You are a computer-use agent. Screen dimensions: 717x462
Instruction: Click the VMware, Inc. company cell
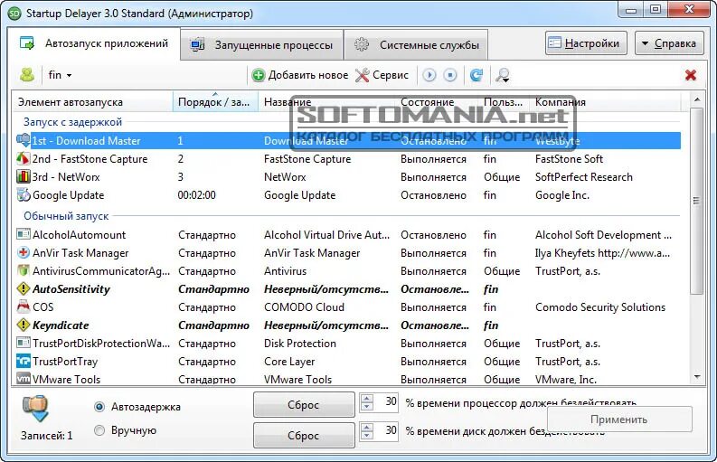click(566, 379)
